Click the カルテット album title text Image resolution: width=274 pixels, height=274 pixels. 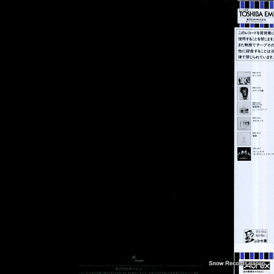click(258, 121)
